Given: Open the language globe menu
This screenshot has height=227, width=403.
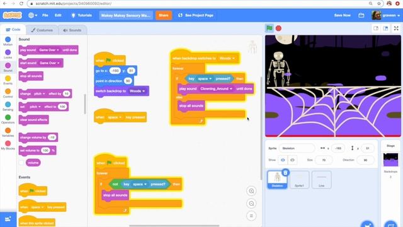Looking at the screenshot, I should click(x=33, y=15).
